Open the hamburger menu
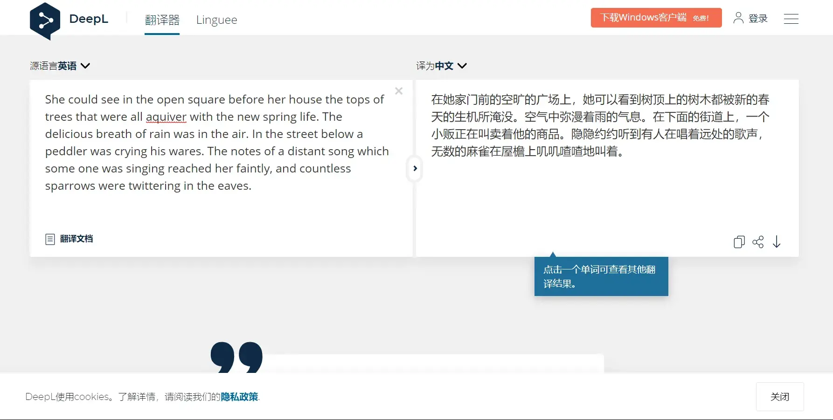833x420 pixels. [x=791, y=19]
